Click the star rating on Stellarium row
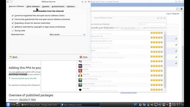The image size is (190, 107). (x=156, y=66)
